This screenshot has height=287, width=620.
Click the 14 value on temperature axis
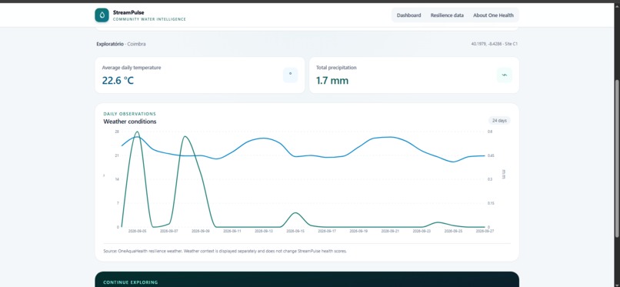[117, 179]
